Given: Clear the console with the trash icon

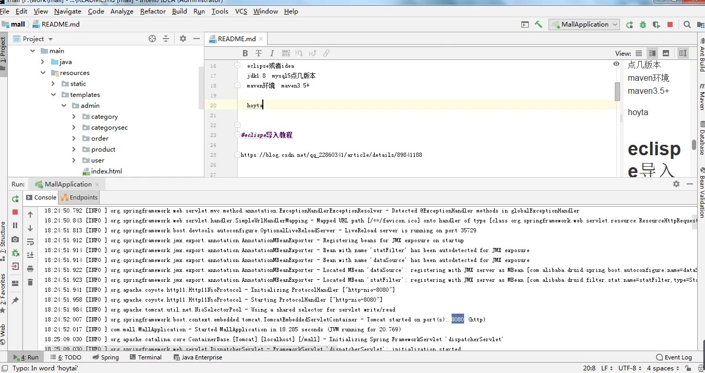Looking at the screenshot, I should pyautogui.click(x=30, y=282).
